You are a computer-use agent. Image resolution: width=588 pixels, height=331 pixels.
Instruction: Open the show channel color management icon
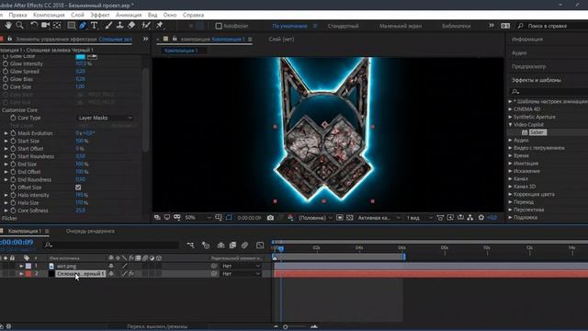click(x=290, y=218)
